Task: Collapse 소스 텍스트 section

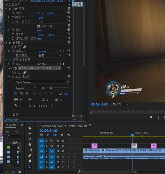Action: (x=9, y=76)
